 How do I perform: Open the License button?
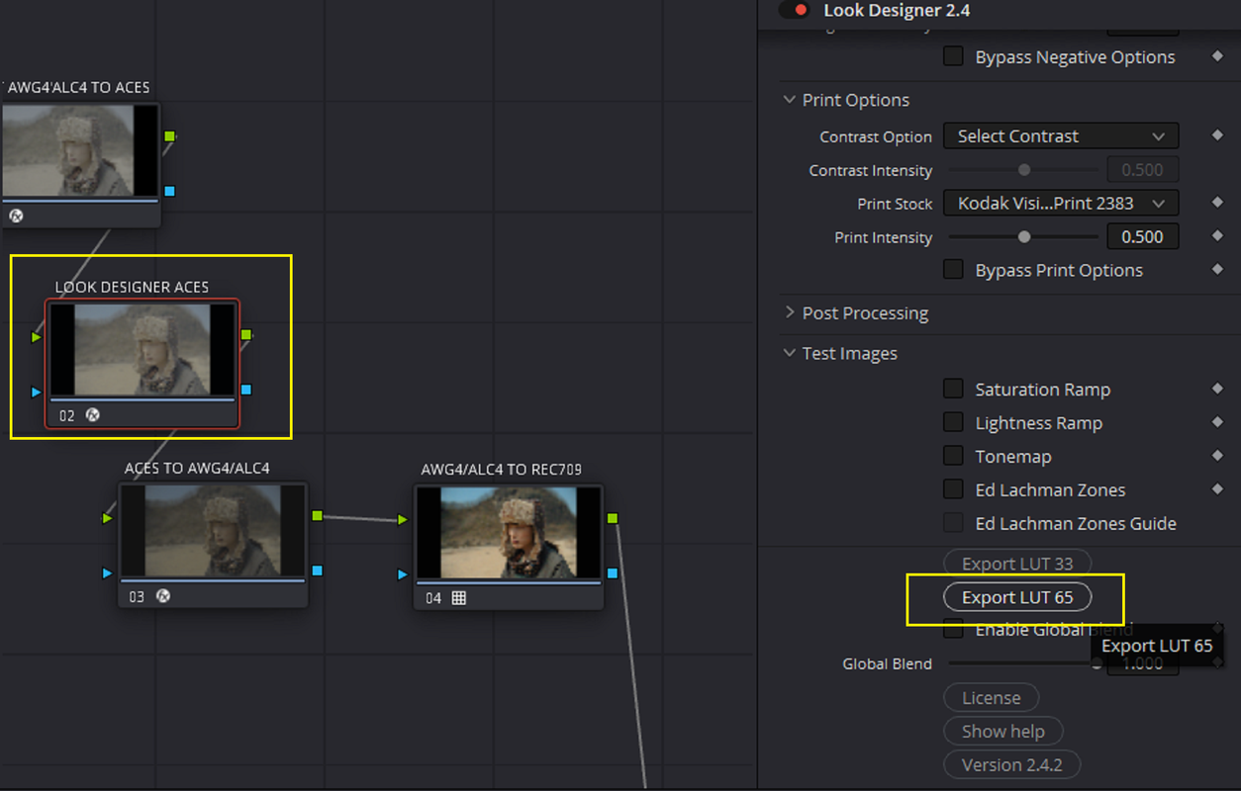click(991, 698)
